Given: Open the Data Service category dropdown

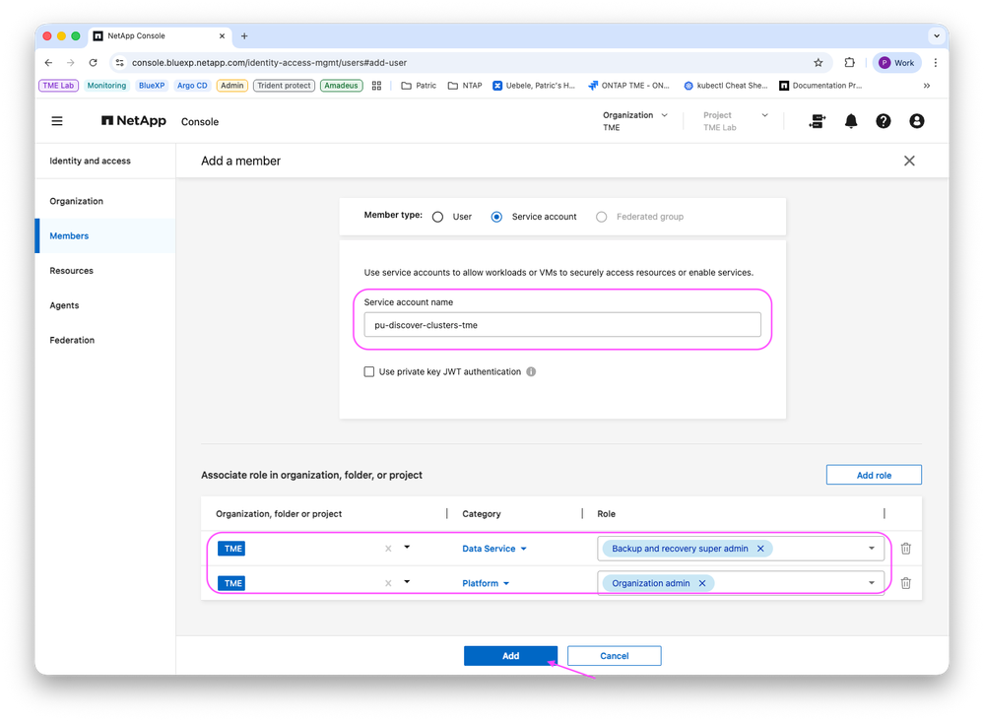Looking at the screenshot, I should click(x=494, y=549).
